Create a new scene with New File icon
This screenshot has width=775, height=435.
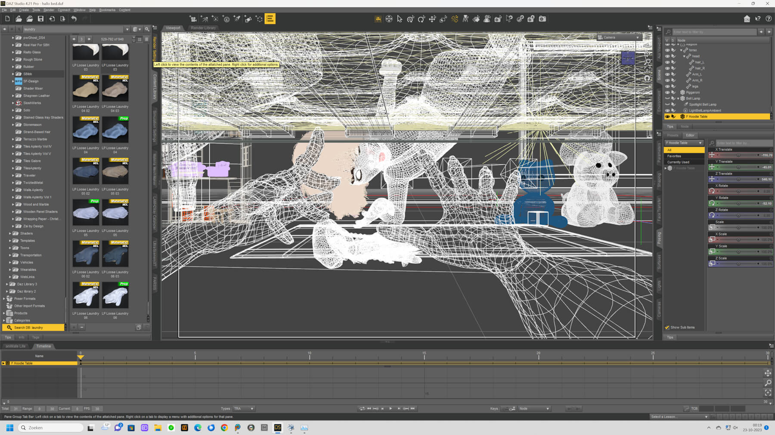pyautogui.click(x=7, y=19)
